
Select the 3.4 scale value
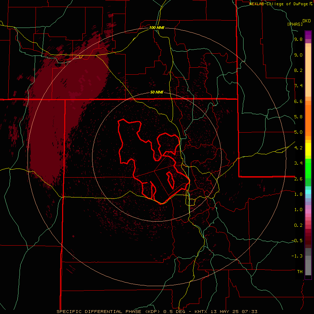pyautogui.click(x=298, y=163)
